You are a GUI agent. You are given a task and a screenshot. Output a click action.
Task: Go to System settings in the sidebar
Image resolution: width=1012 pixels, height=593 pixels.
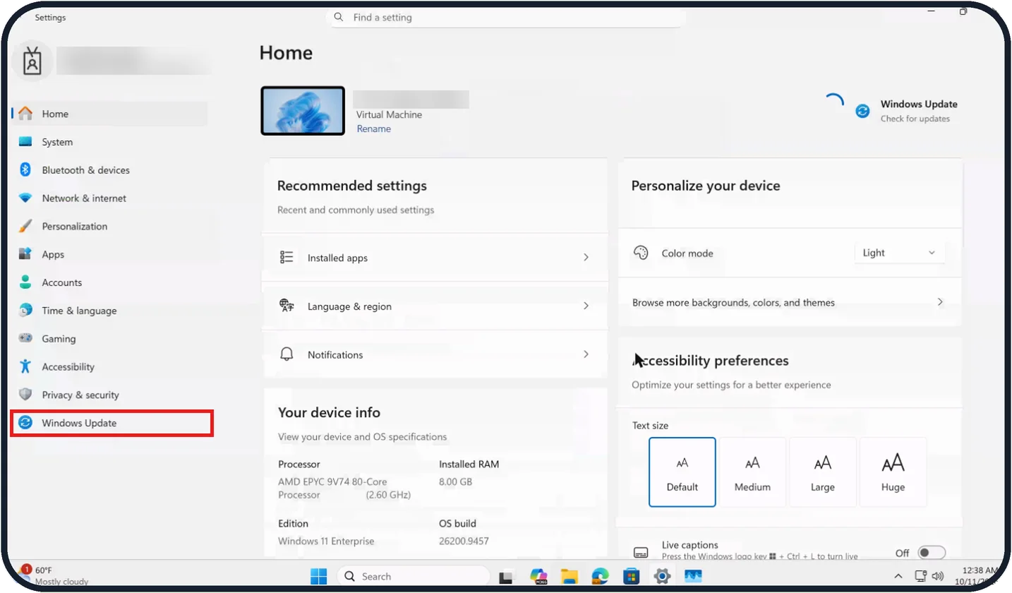point(109,142)
